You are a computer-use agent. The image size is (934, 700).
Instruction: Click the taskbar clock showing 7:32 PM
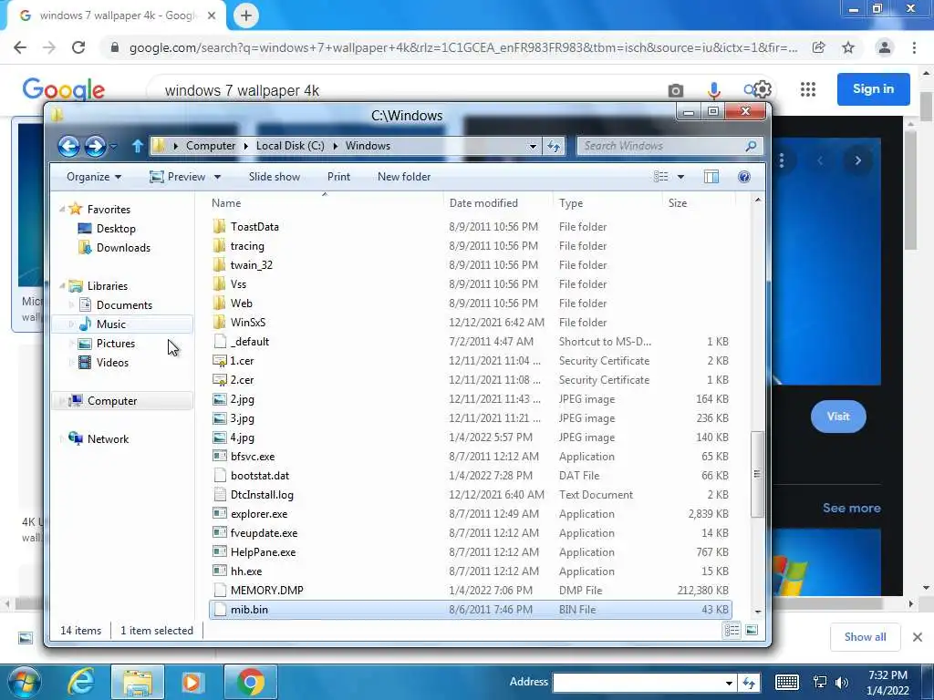[887, 675]
